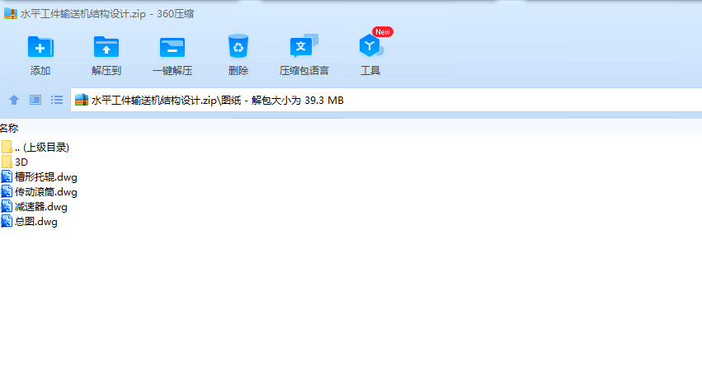This screenshot has height=376, width=702.
Task: Open the 工具 (Tools) icon with New badge
Action: pos(370,45)
